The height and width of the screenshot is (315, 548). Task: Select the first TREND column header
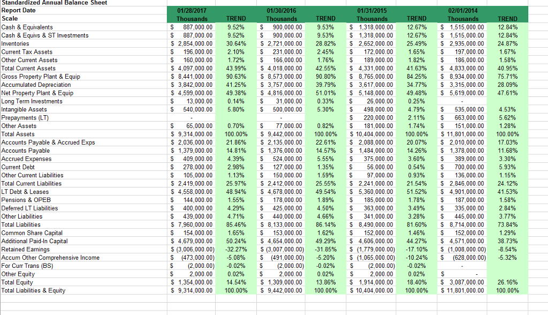[x=236, y=18]
